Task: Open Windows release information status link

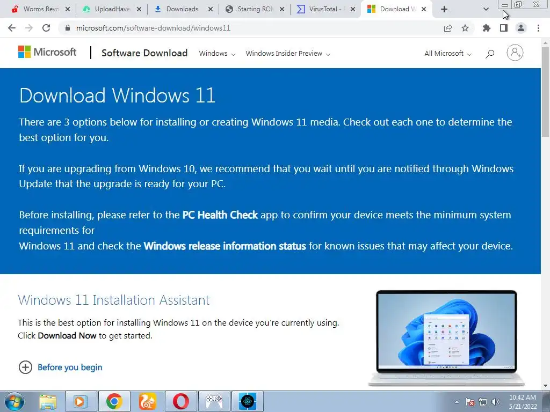Action: point(225,246)
